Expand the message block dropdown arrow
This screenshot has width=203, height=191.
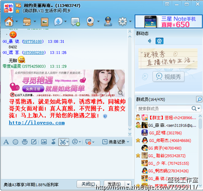93,142
